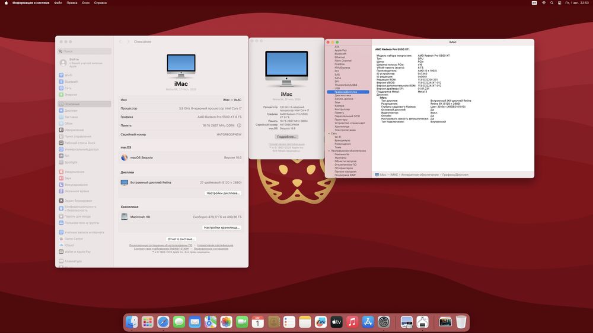Viewport: 593px width, 333px height.
Task: Select Хранилище in System Information sidebar
Action: pyautogui.click(x=342, y=127)
